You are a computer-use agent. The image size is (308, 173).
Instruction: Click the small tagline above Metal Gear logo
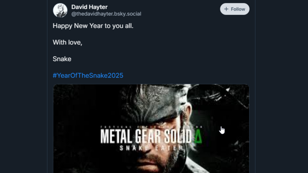151,127
